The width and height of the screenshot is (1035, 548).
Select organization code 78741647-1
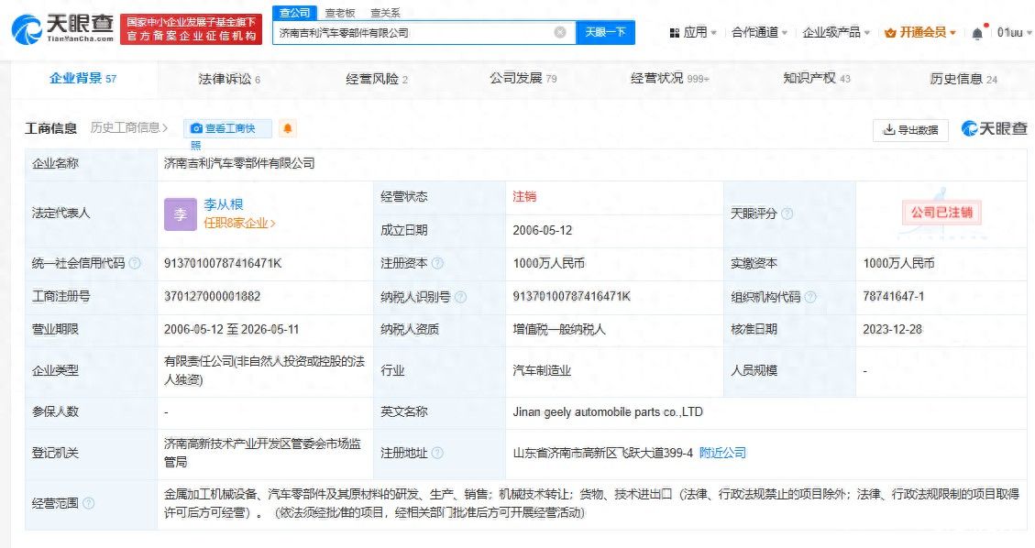(893, 296)
